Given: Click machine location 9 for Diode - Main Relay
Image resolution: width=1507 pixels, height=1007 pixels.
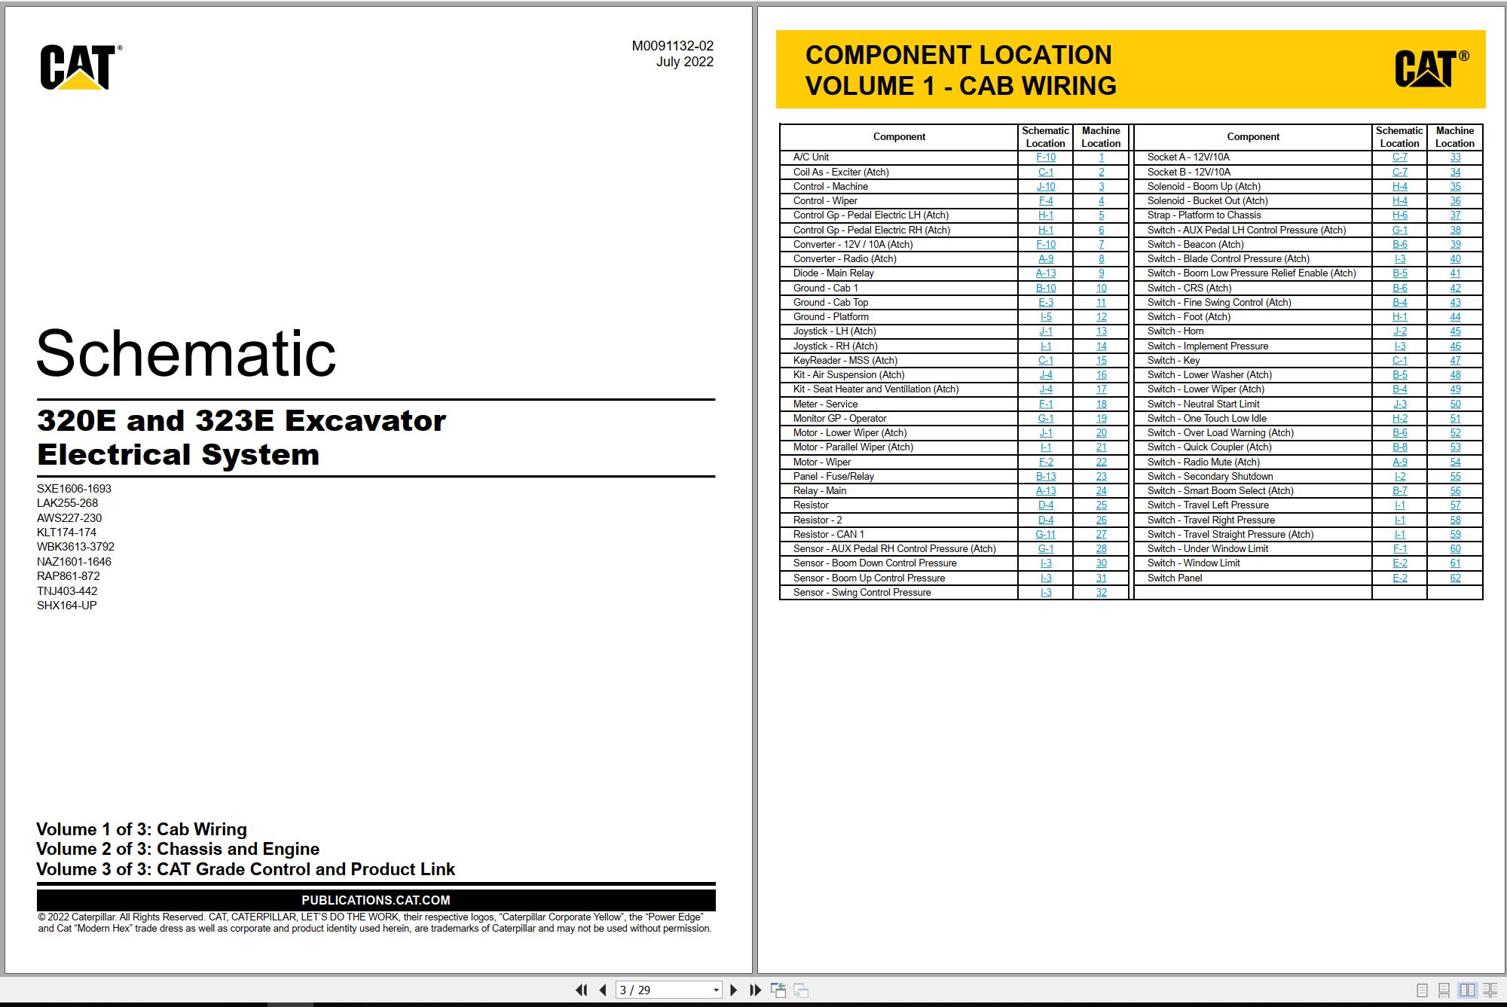Looking at the screenshot, I should [x=1101, y=273].
